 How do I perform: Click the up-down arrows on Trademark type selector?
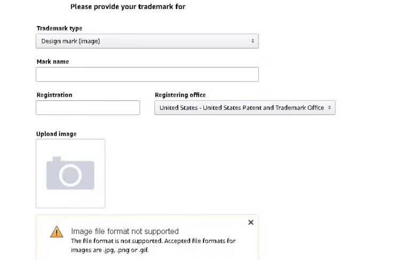point(253,41)
